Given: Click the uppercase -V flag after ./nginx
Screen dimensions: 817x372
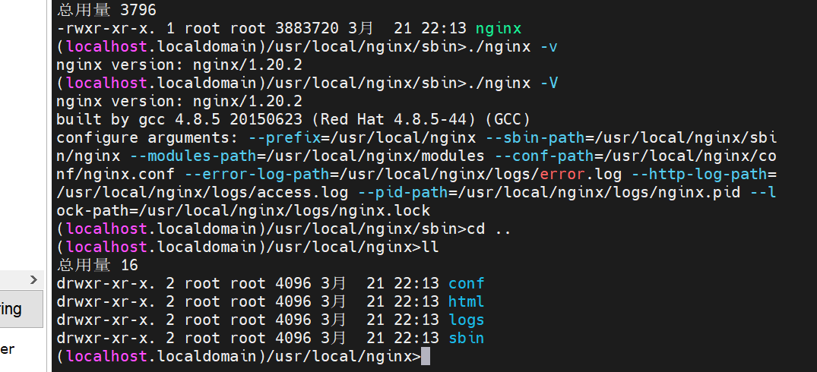Looking at the screenshot, I should [x=549, y=84].
